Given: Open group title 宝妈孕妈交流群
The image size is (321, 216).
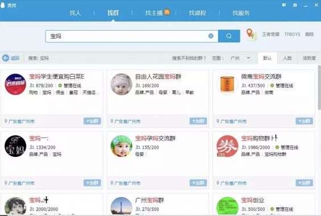Looking at the screenshot, I should point(155,138).
